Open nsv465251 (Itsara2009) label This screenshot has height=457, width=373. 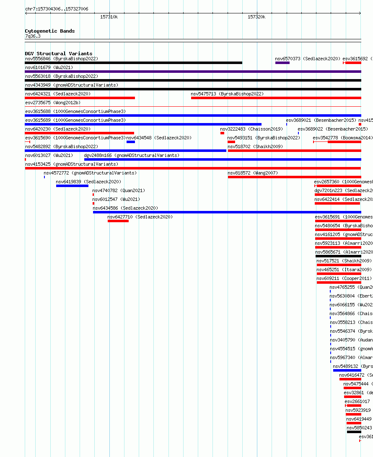[x=344, y=270]
